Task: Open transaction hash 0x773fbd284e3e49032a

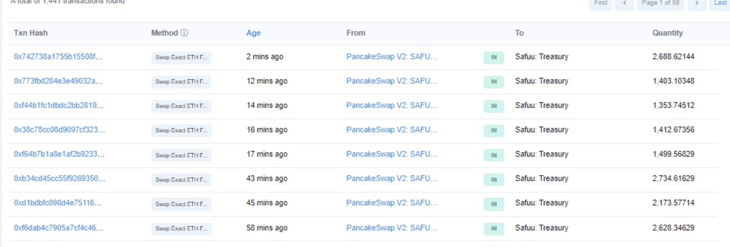Action: click(58, 81)
